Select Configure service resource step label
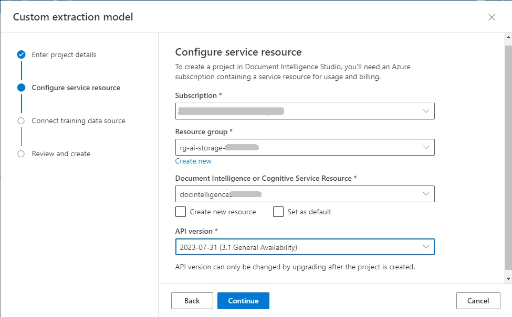 [x=76, y=88]
